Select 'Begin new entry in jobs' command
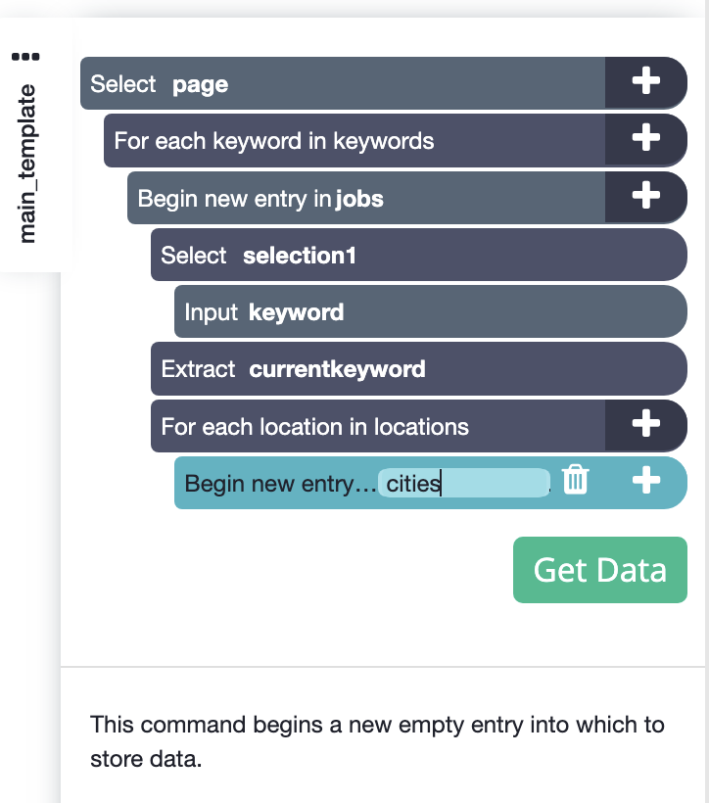Screen dimensions: 709x803 (366, 198)
